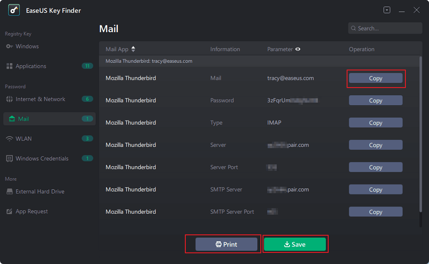Click the Operation column header
This screenshot has height=264, width=429.
click(x=361, y=49)
